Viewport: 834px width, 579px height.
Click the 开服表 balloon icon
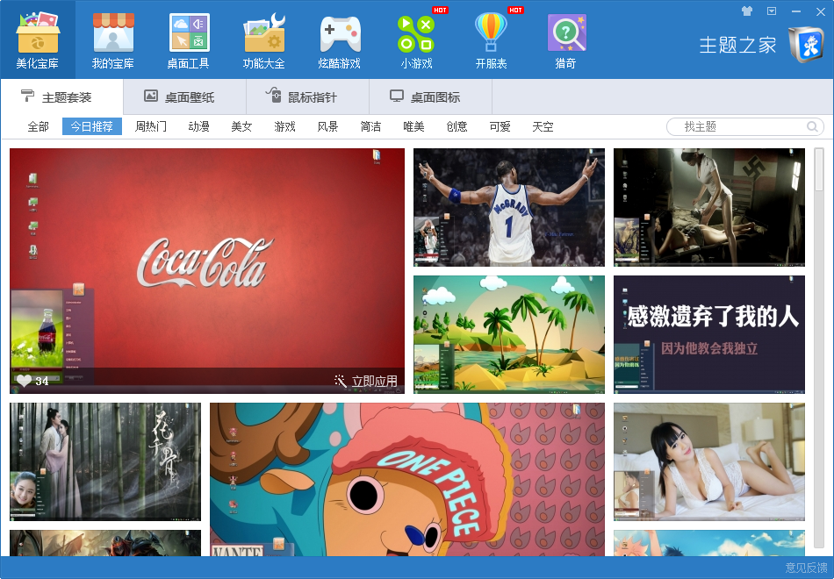pos(492,40)
